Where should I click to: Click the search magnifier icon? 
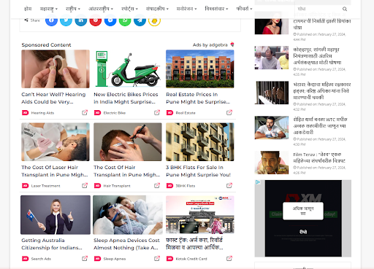click(x=345, y=9)
